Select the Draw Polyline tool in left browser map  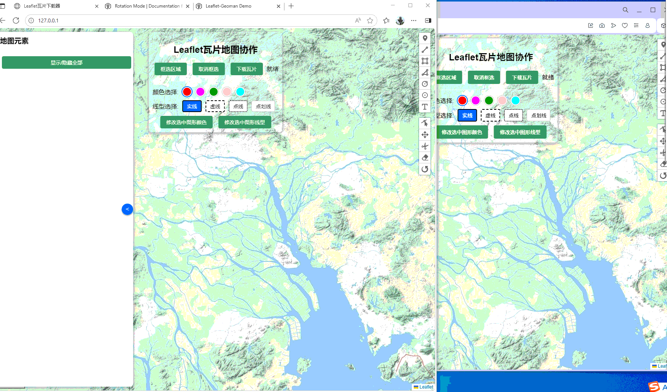425,50
